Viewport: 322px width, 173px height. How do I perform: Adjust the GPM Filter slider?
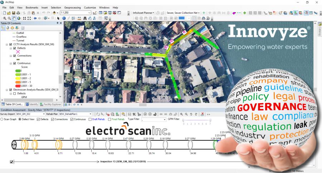pyautogui.click(x=197, y=121)
